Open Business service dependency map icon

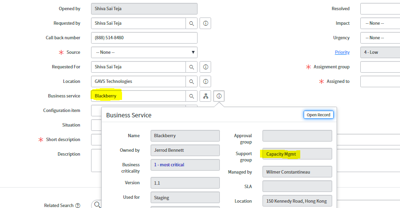coord(205,96)
